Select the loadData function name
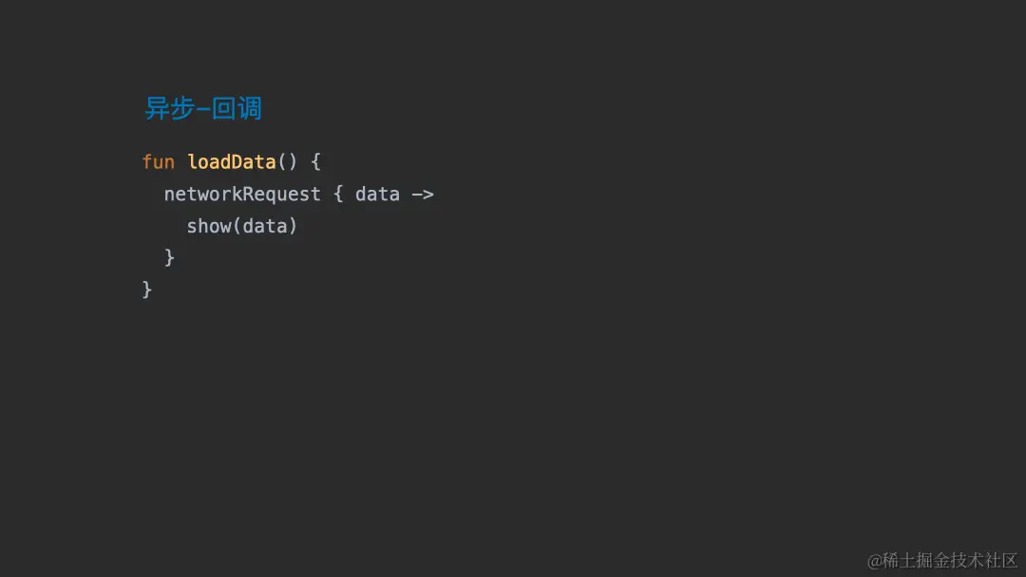 pos(232,162)
